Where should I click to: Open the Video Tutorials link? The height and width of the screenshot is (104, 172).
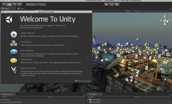pos(27,33)
